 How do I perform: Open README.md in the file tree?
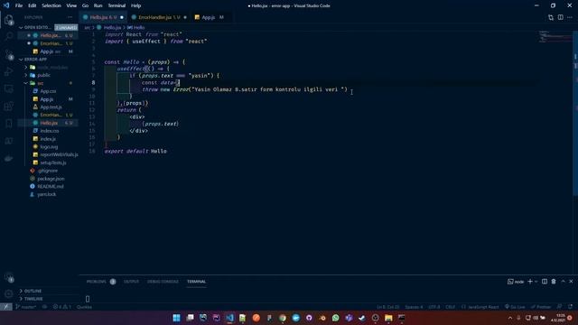[51, 187]
